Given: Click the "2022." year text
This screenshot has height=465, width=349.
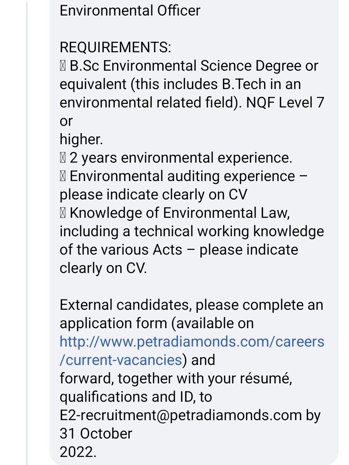Looking at the screenshot, I should click(78, 452).
